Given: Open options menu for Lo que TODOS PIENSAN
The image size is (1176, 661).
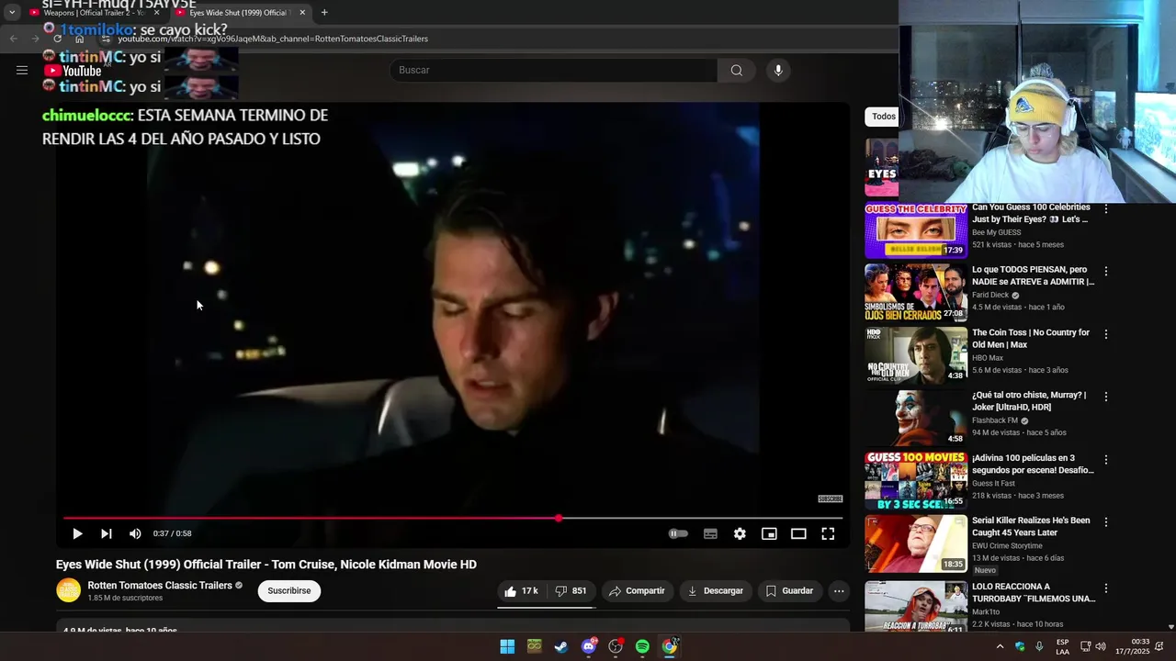Looking at the screenshot, I should (1106, 272).
